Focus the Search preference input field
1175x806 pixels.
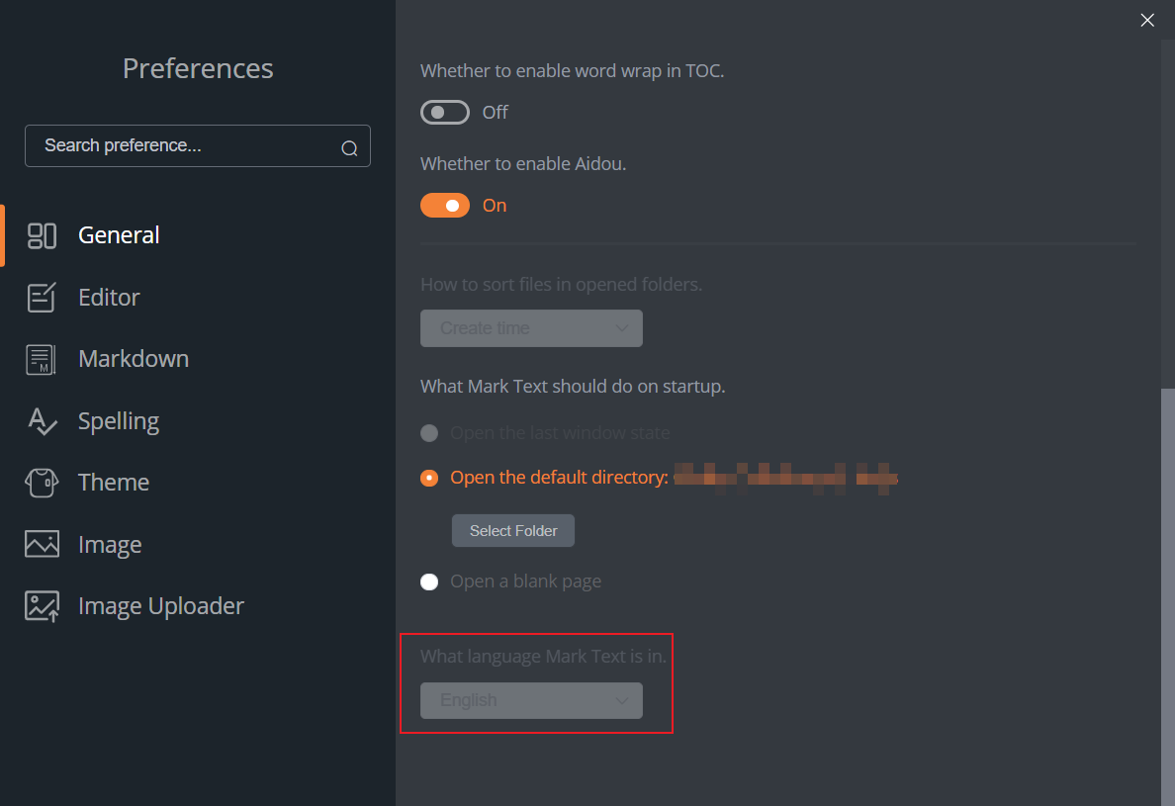[198, 146]
